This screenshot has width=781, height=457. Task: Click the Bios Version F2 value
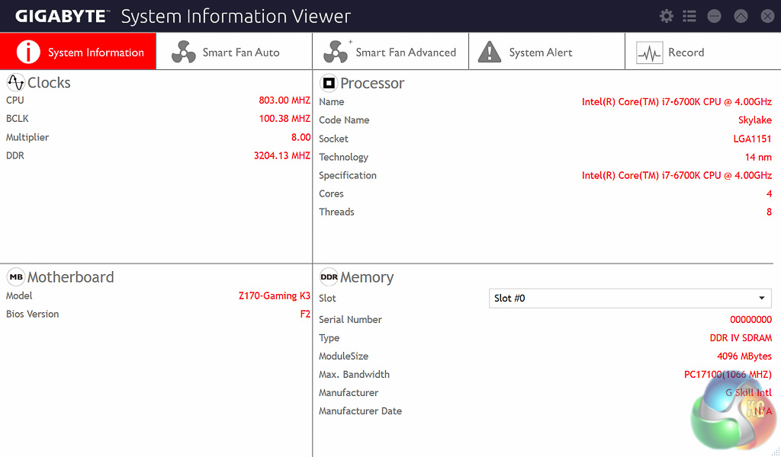point(305,314)
